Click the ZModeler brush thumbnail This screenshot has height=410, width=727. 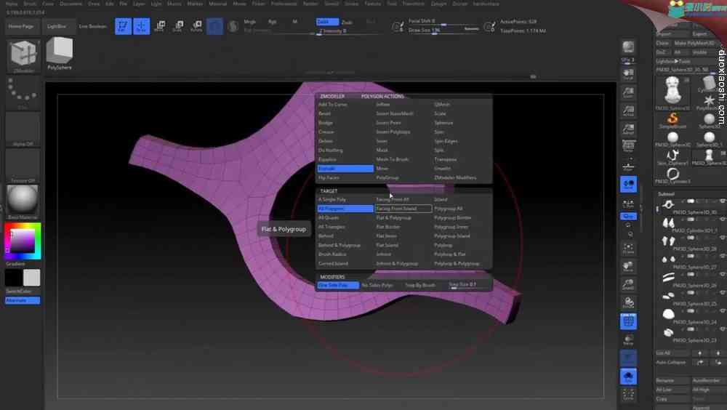[23, 56]
